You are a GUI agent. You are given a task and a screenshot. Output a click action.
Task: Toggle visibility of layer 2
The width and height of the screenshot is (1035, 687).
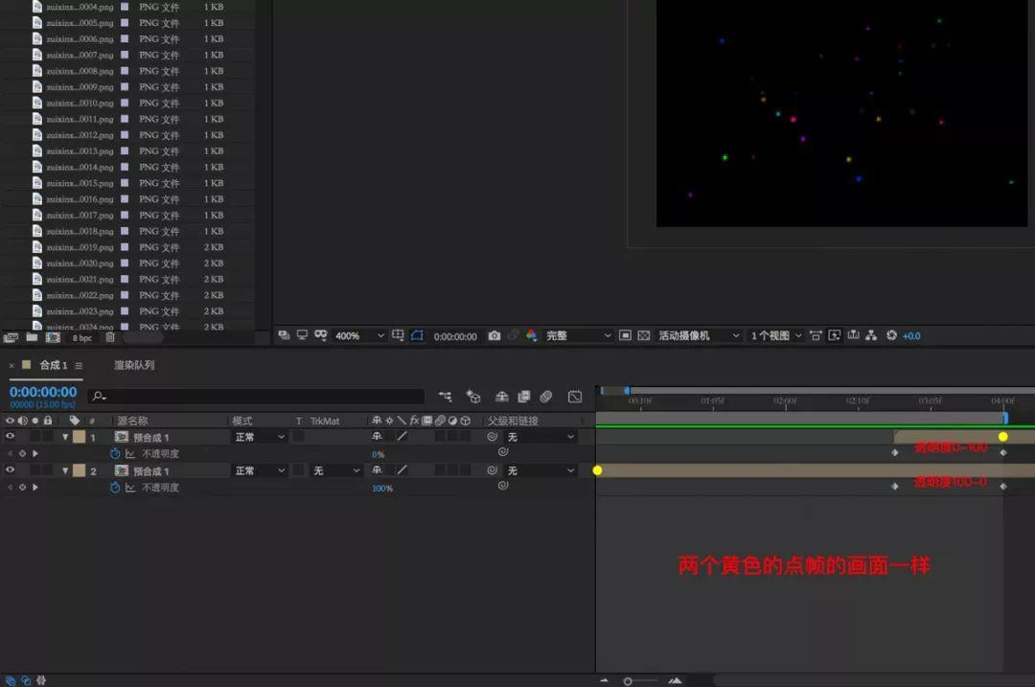tap(11, 470)
